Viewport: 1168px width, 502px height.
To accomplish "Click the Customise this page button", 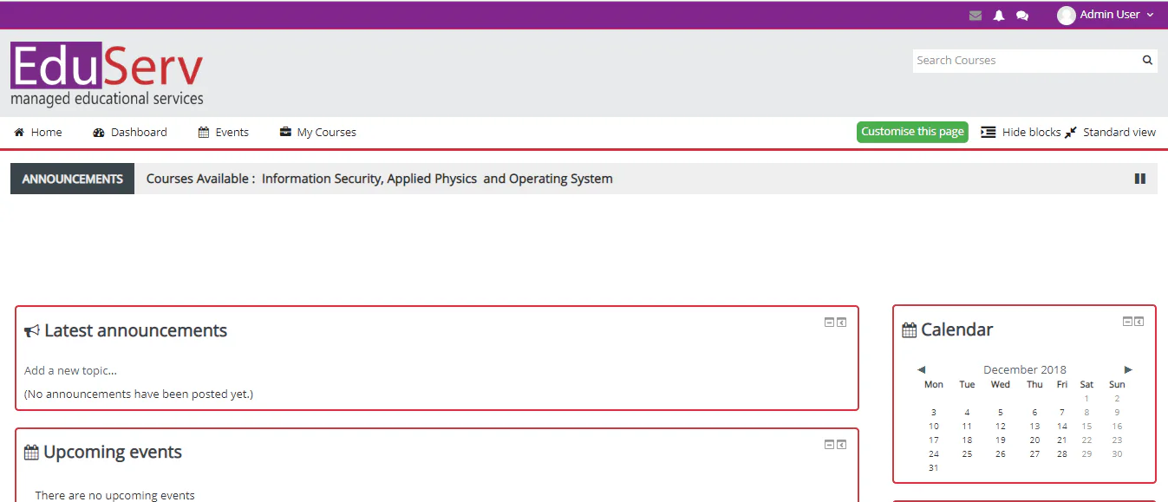I will click(912, 132).
